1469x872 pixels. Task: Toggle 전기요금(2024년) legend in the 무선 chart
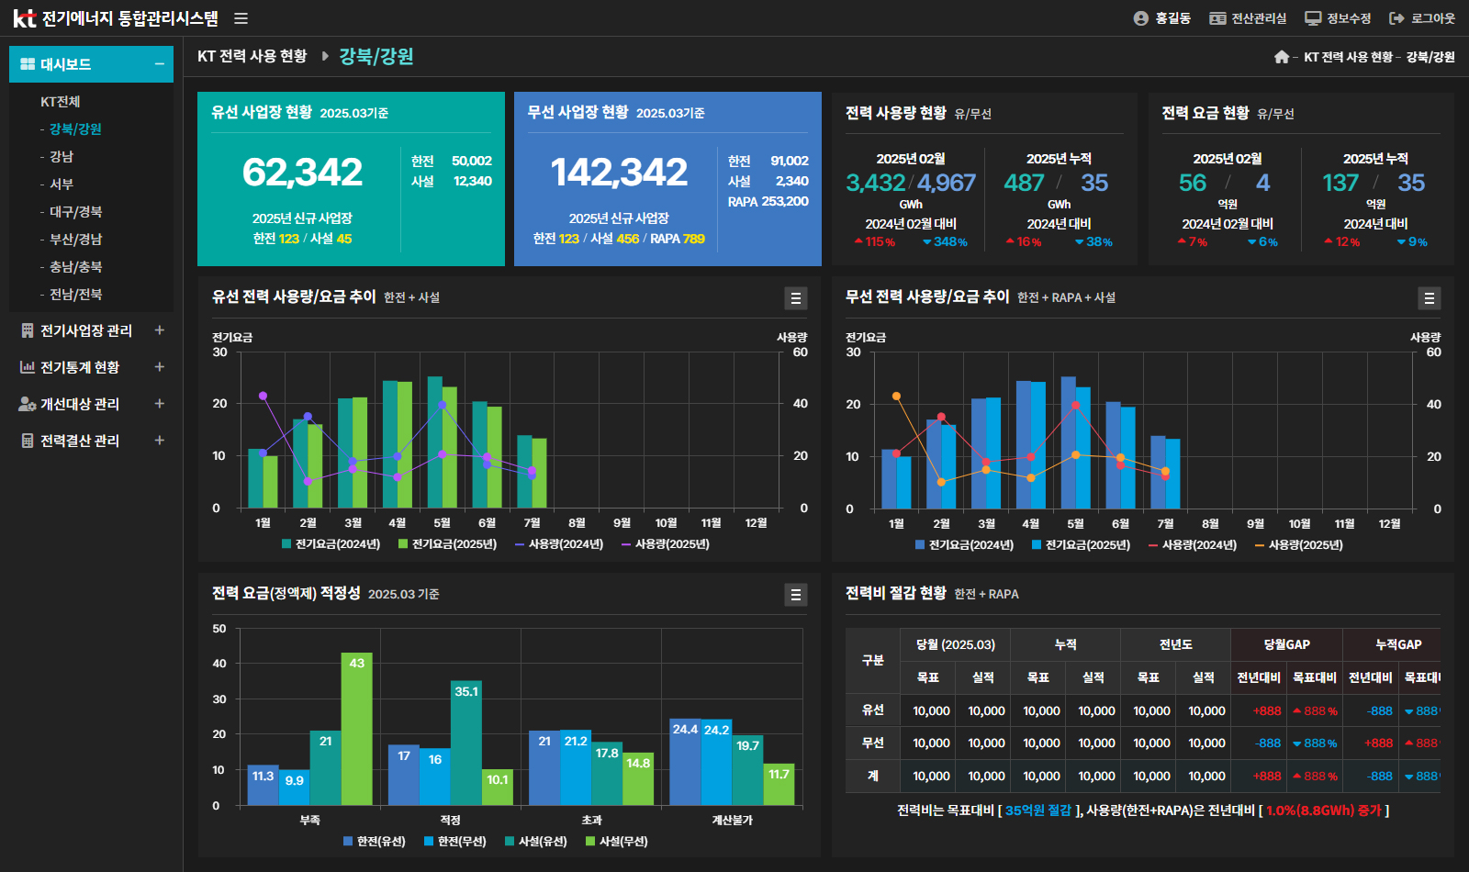point(965,545)
